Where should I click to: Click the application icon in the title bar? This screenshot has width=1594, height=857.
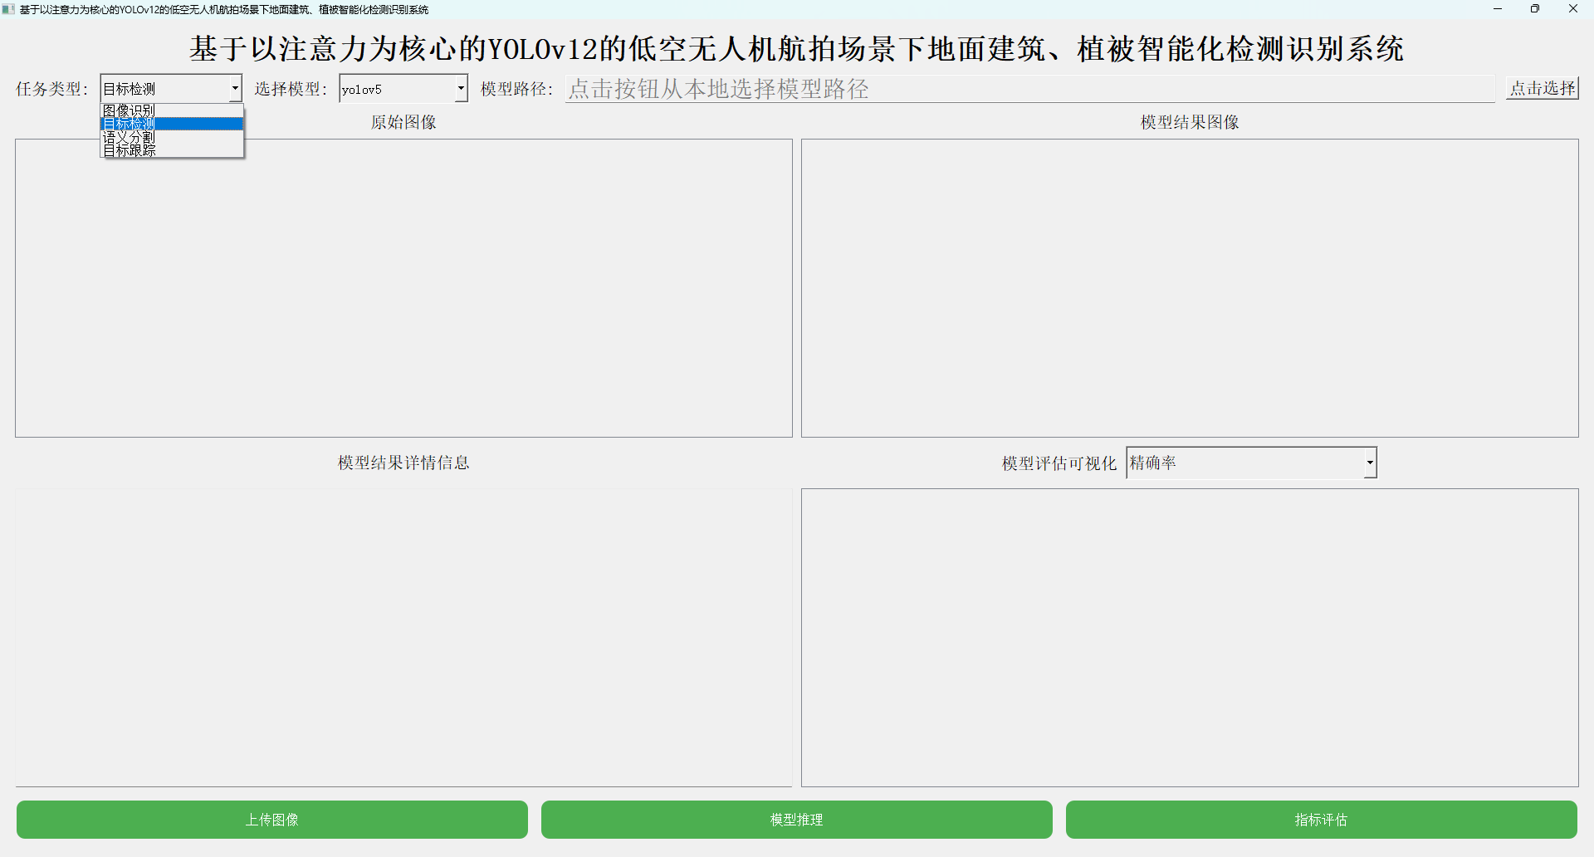[8, 9]
